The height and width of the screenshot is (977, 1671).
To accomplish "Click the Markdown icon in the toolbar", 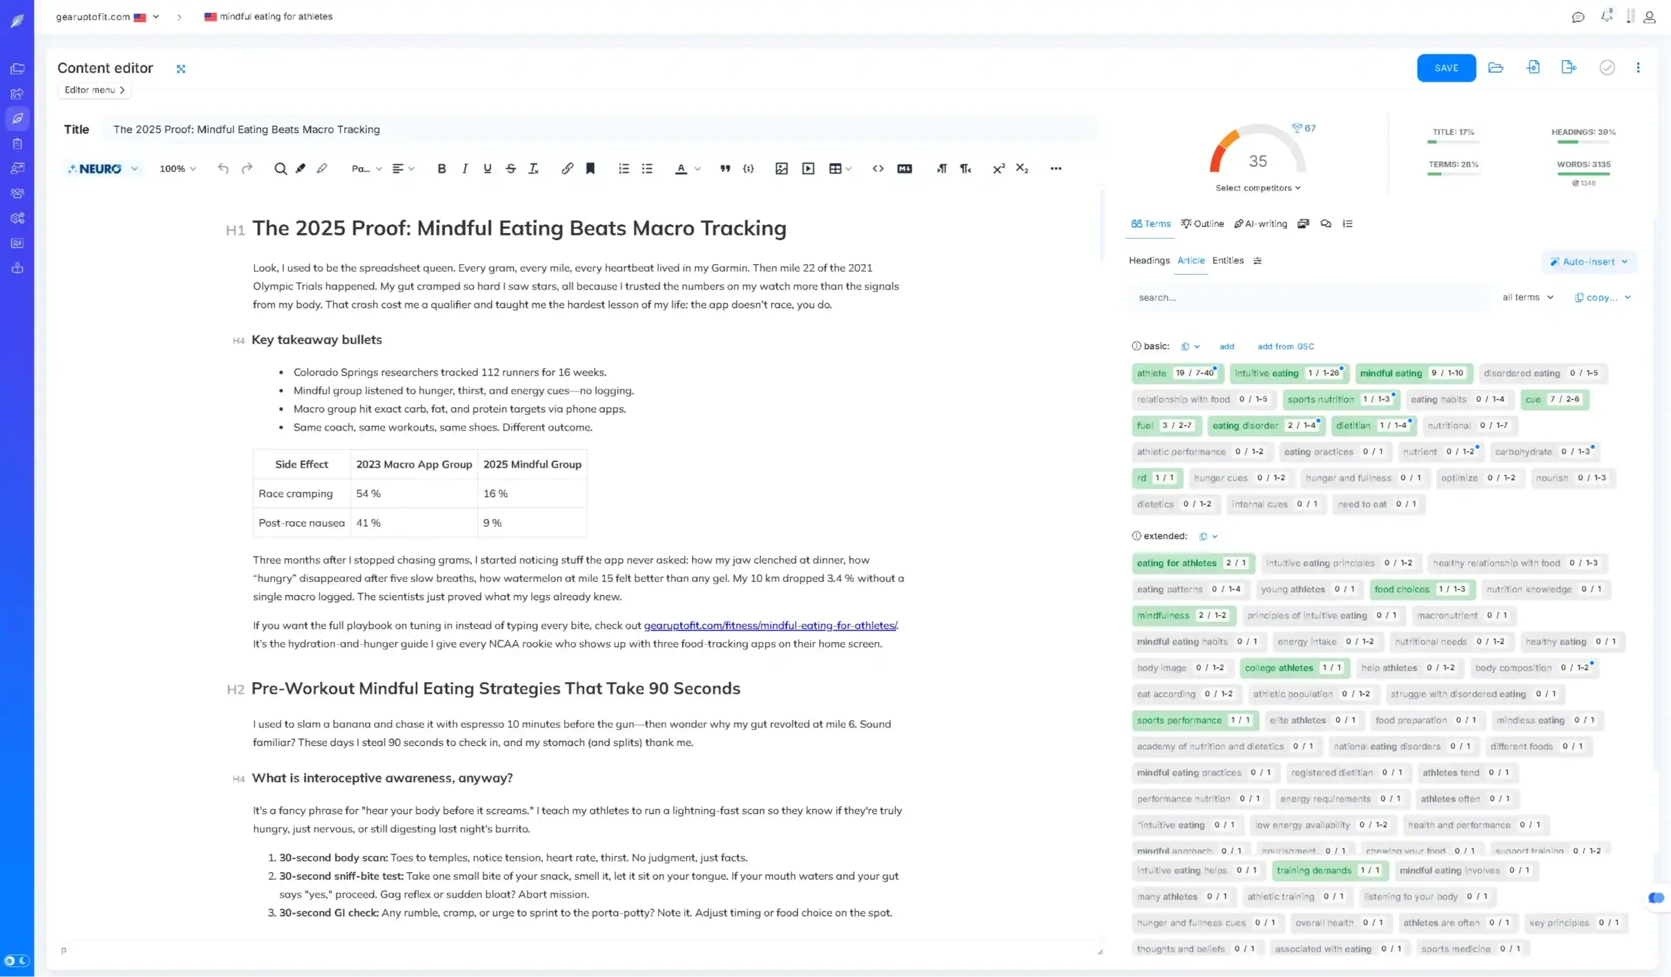I will (x=905, y=169).
